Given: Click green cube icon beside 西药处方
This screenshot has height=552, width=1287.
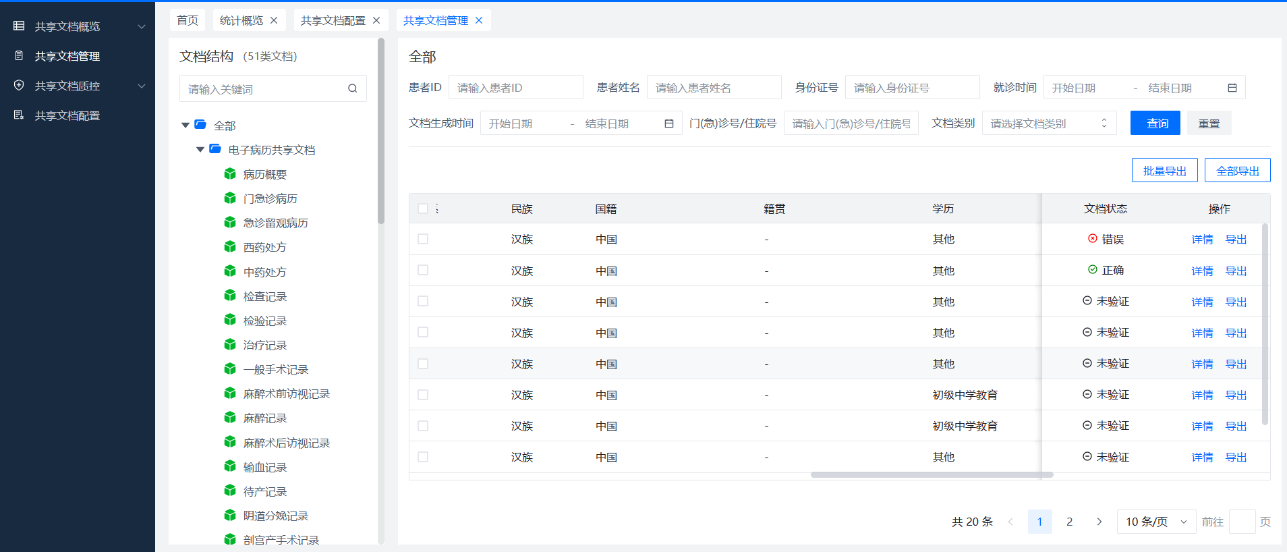Looking at the screenshot, I should point(230,247).
